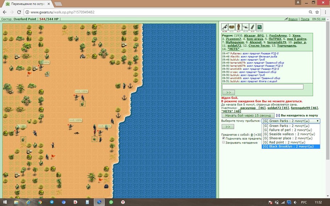Screen dimensions: 330x206
Task: Open the 'Форум' link in the header
Action: (x=293, y=19)
